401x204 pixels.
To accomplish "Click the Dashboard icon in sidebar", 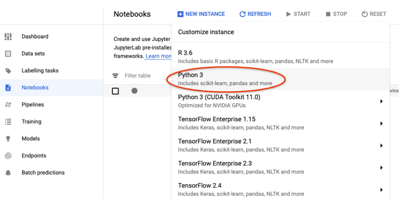I will [x=8, y=37].
